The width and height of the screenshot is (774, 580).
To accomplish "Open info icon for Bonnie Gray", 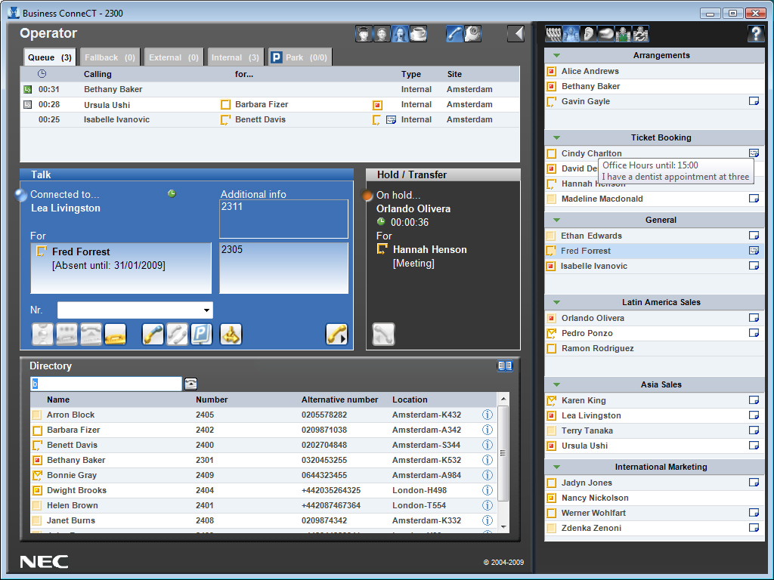I will pyautogui.click(x=488, y=475).
